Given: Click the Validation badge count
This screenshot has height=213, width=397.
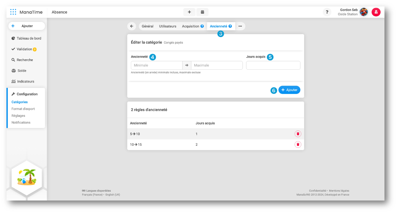Looking at the screenshot, I should coord(35,50).
